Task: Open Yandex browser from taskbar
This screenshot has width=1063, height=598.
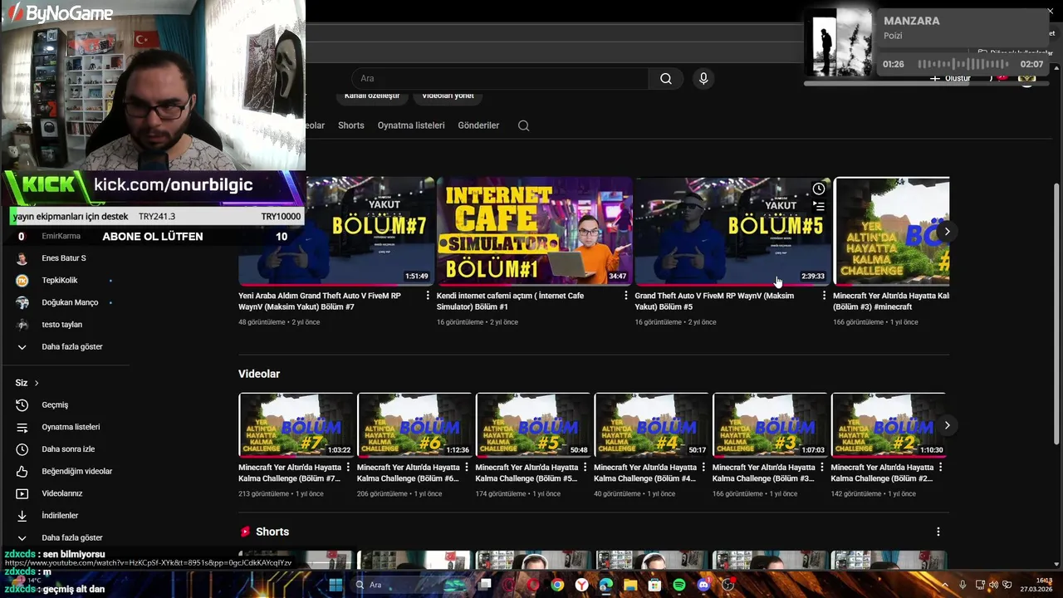Action: coord(582,585)
